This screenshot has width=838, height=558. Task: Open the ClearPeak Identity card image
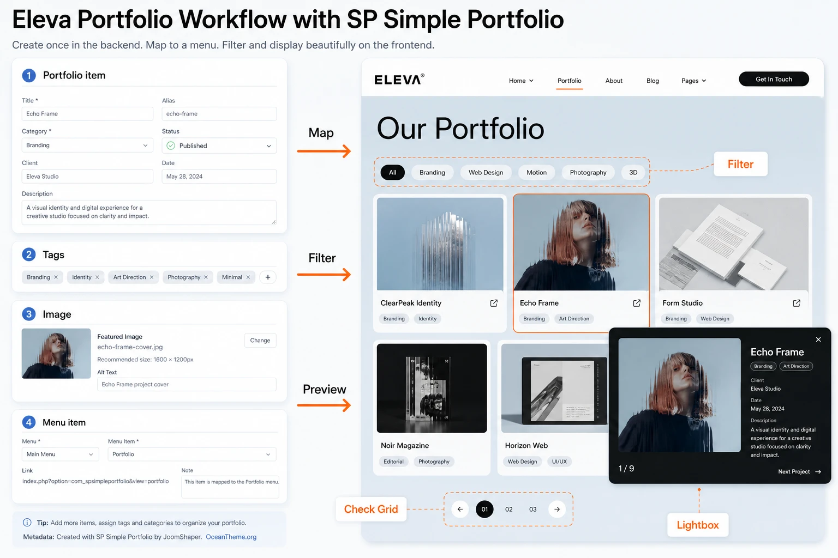click(440, 244)
